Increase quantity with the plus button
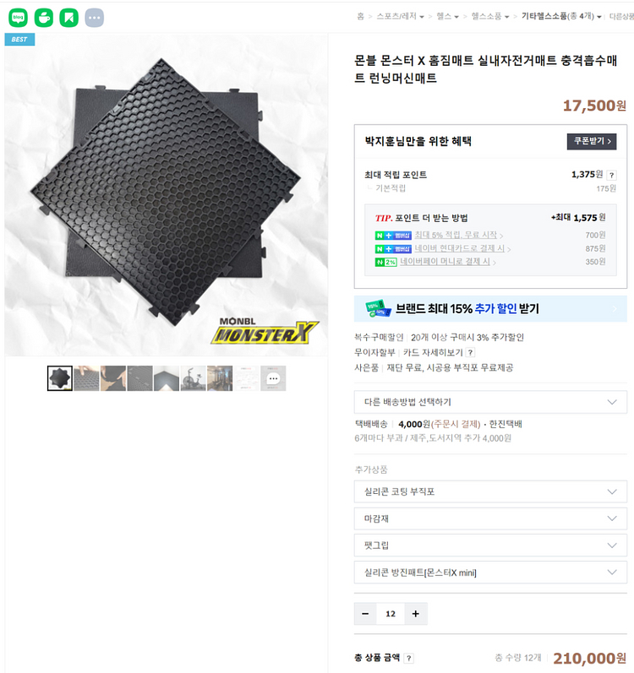 tap(415, 614)
